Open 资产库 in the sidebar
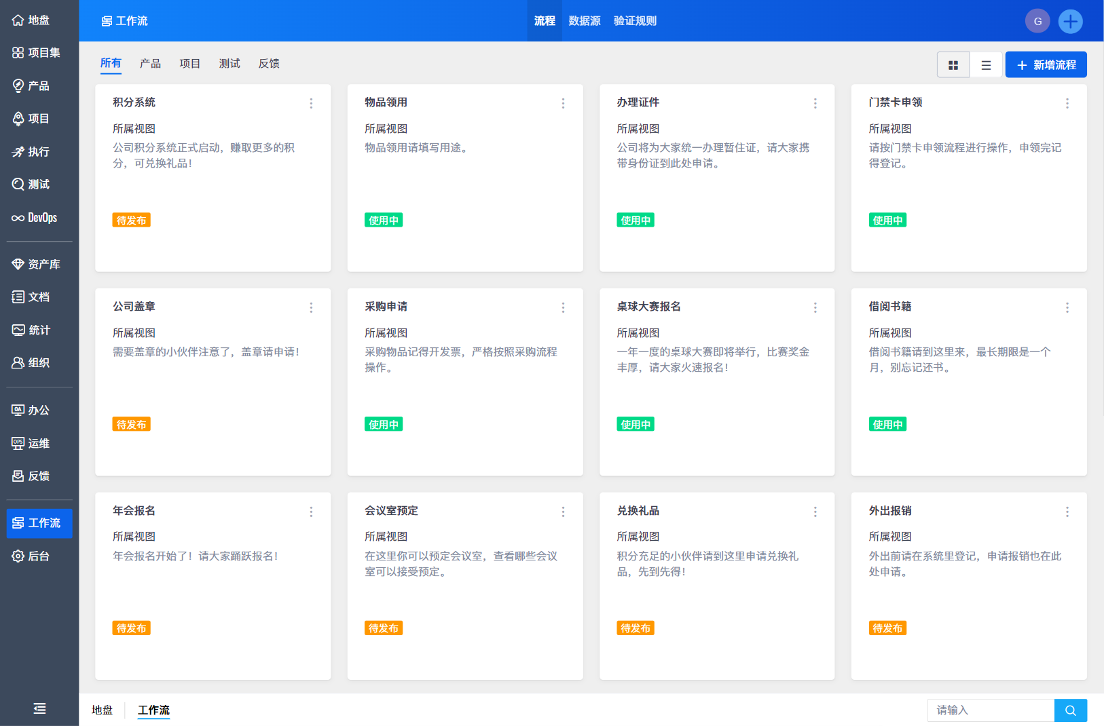1104x726 pixels. (x=35, y=265)
